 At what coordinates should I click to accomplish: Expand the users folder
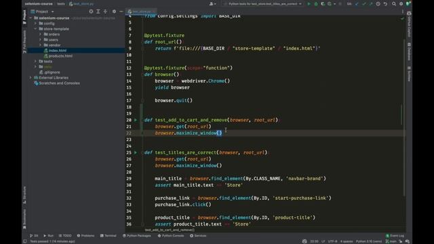tap(41, 39)
